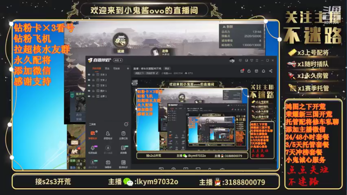Open the screen icon in the title bar

[246, 60]
